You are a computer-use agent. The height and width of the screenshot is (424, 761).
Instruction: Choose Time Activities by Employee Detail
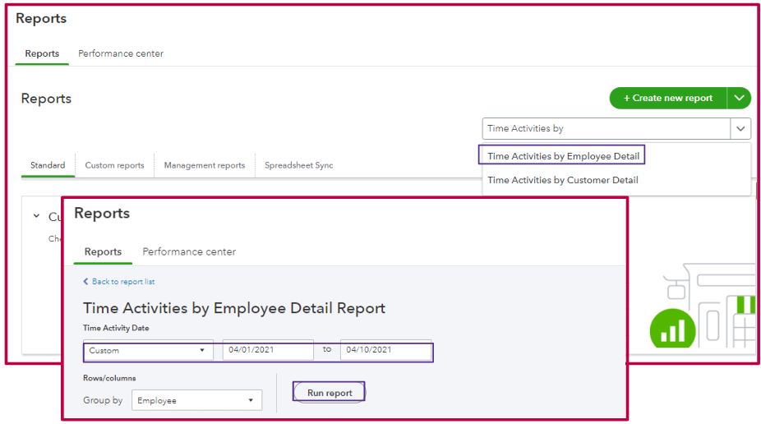tap(563, 156)
